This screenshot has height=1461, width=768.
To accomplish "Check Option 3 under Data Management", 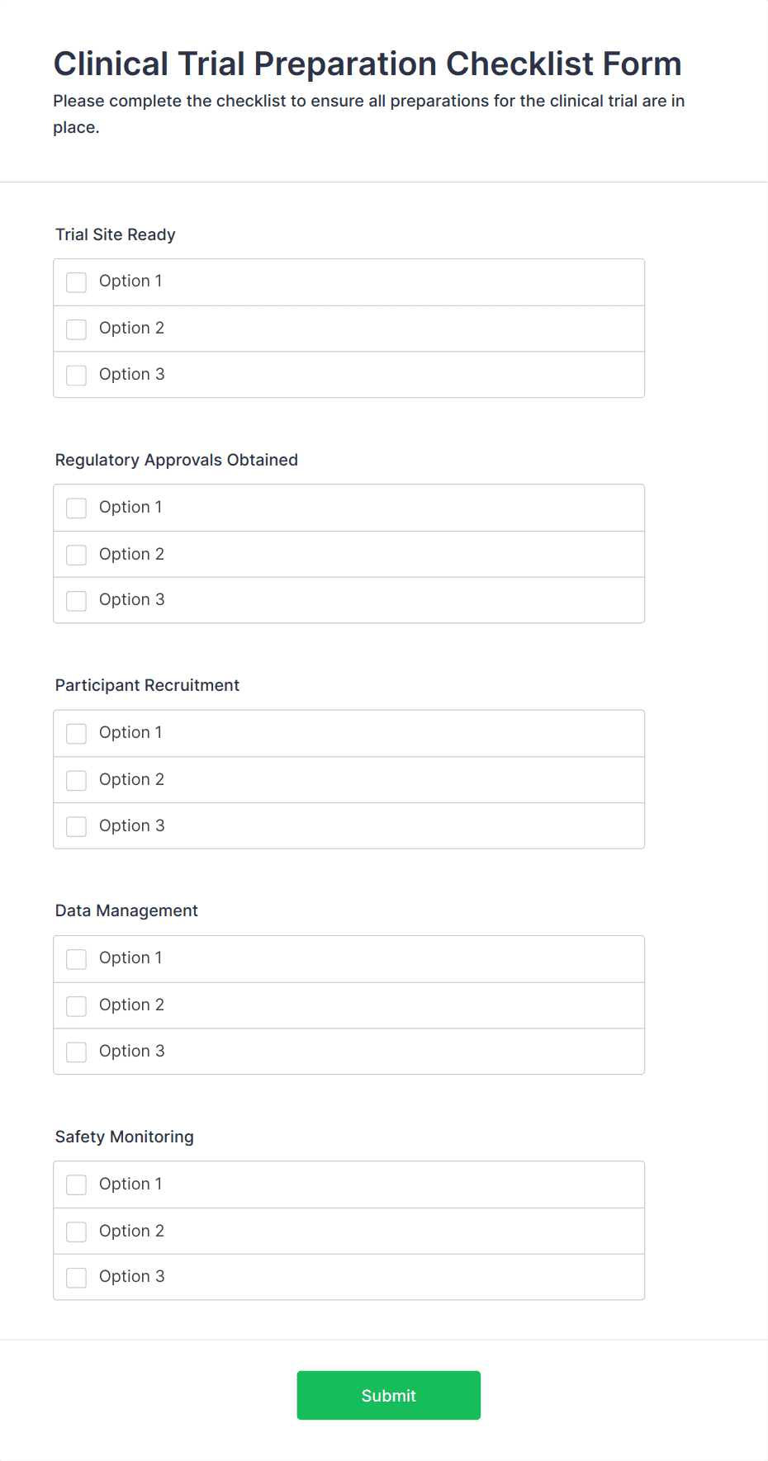I will pos(76,1052).
